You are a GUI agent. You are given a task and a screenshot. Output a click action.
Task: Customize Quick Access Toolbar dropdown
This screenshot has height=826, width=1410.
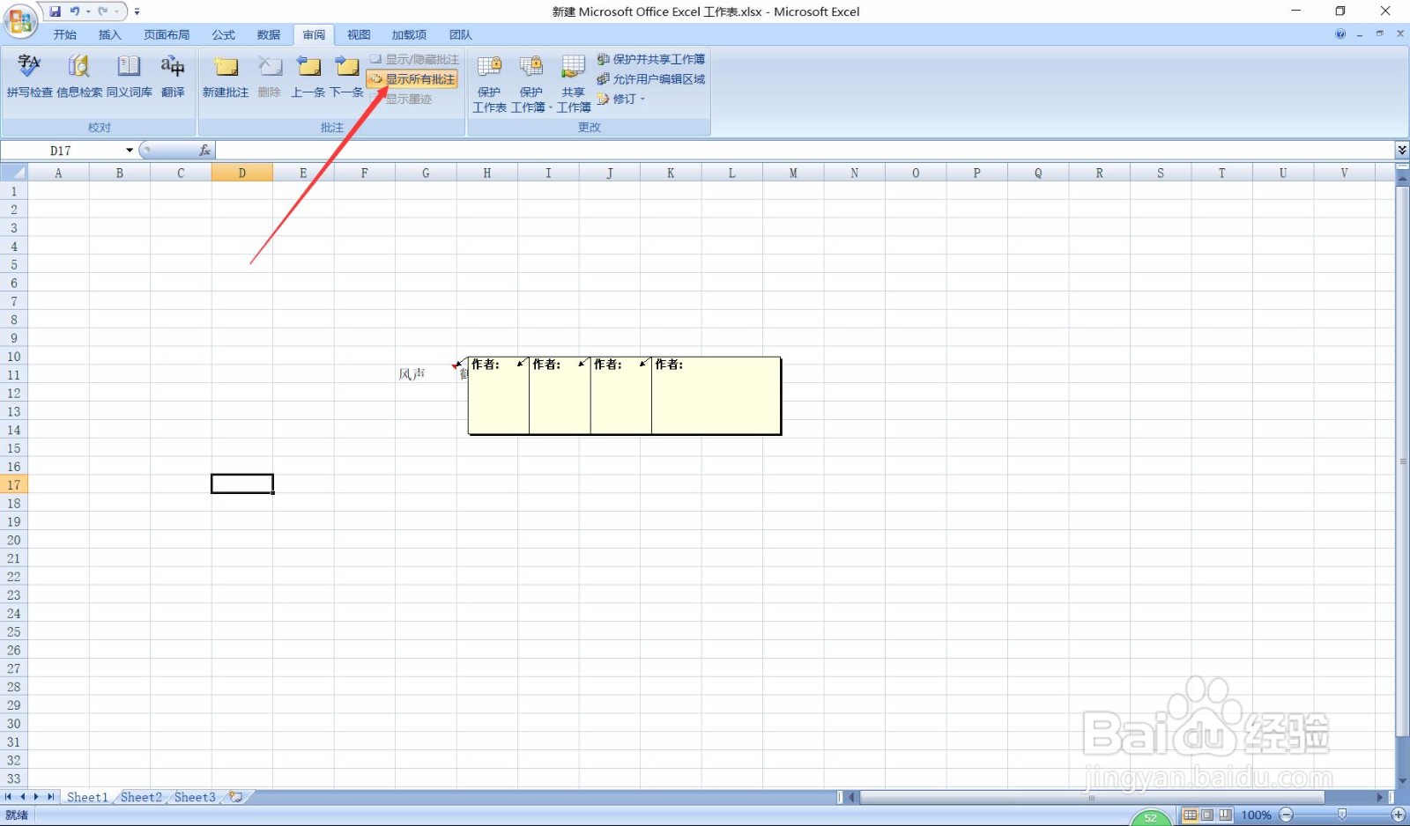[137, 11]
